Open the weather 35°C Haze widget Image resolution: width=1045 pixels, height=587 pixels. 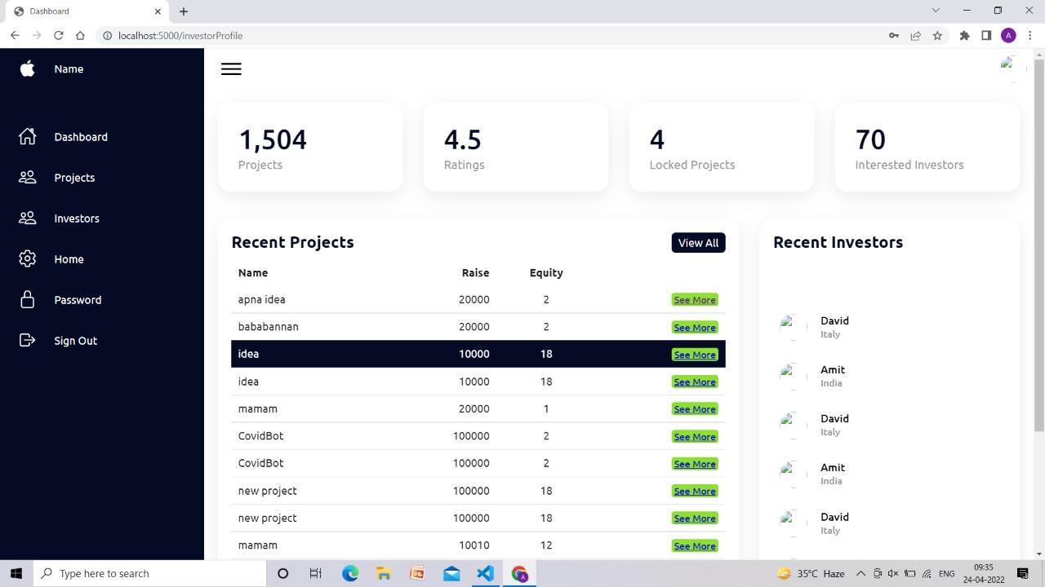(x=809, y=573)
